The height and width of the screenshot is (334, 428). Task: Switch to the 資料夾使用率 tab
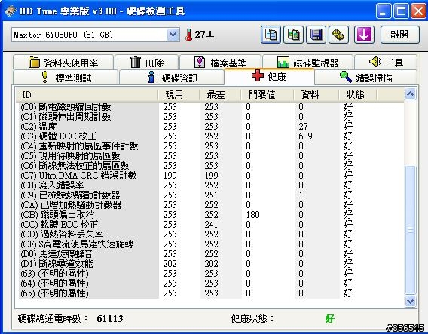click(63, 63)
